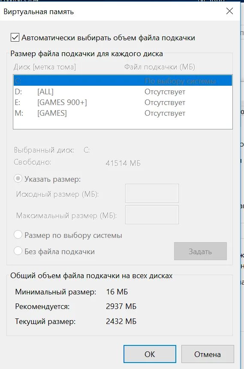Click the Минимальный размер 16 МБ value

pyautogui.click(x=117, y=292)
